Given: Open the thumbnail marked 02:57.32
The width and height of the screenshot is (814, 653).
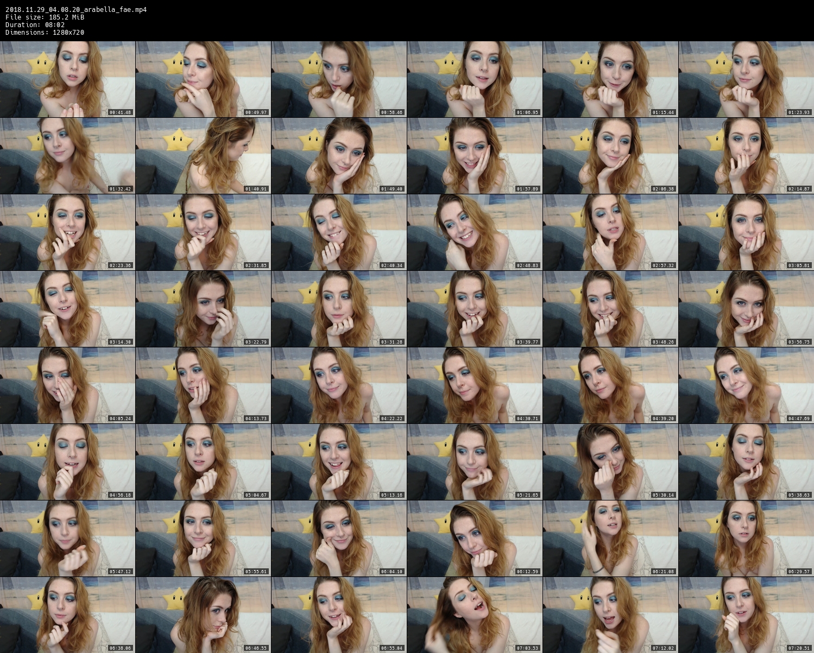Looking at the screenshot, I should click(610, 232).
